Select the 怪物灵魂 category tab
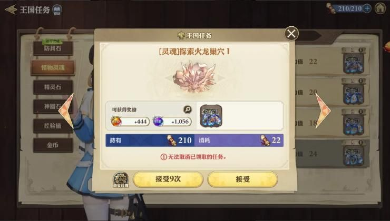 pyautogui.click(x=53, y=67)
